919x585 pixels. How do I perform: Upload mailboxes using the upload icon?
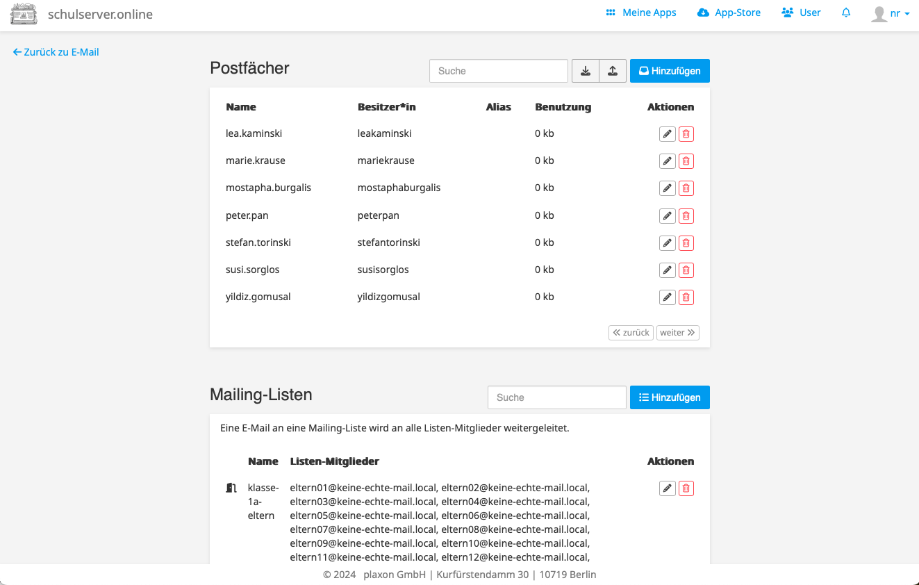coord(612,70)
